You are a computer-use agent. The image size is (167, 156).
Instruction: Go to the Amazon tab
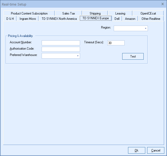coord(130,19)
